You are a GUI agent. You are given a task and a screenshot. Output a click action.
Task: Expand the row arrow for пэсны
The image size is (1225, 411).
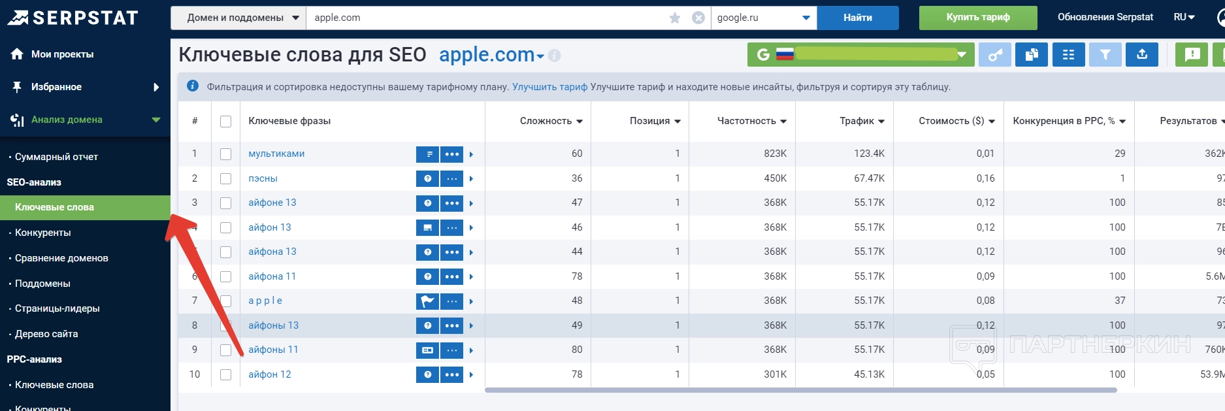pyautogui.click(x=471, y=178)
